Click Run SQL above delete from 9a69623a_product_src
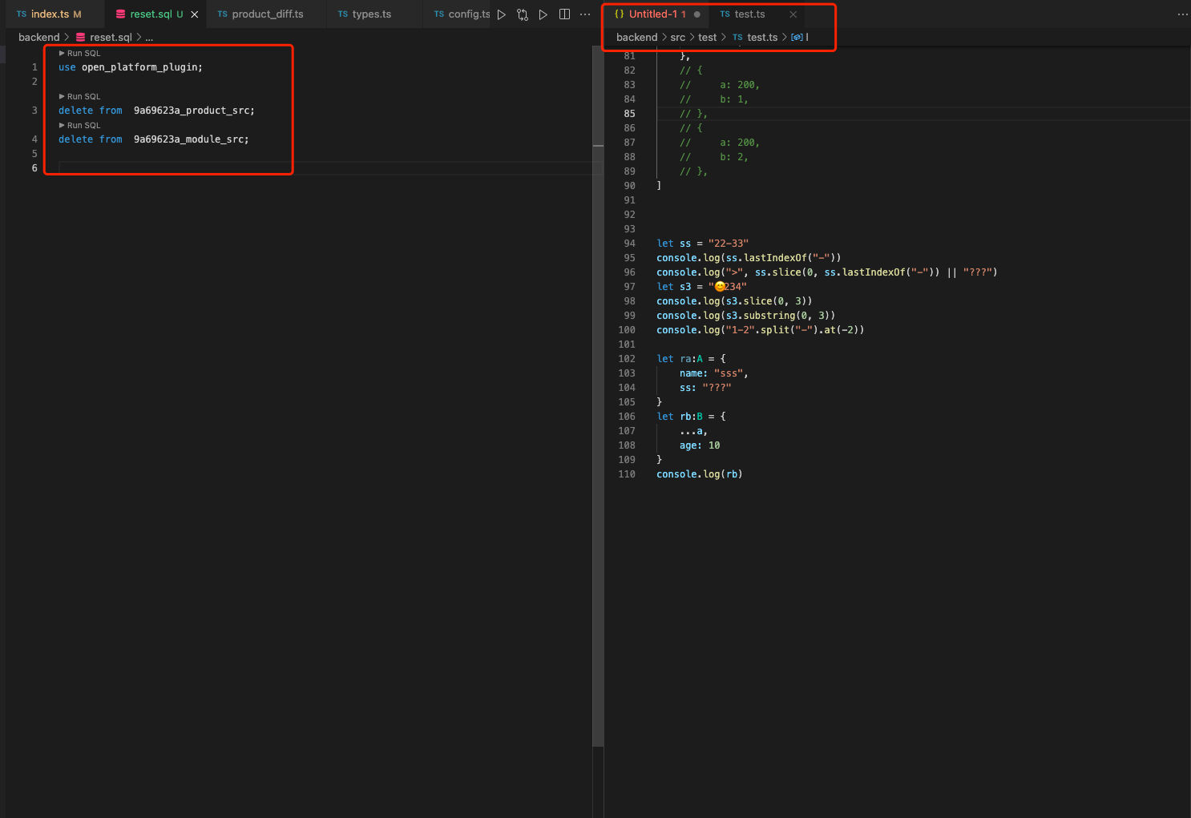 pos(79,96)
